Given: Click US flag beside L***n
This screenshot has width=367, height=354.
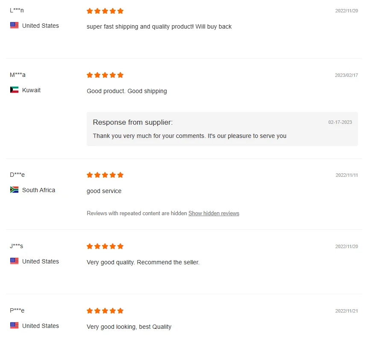Looking at the screenshot, I should pyautogui.click(x=14, y=26).
